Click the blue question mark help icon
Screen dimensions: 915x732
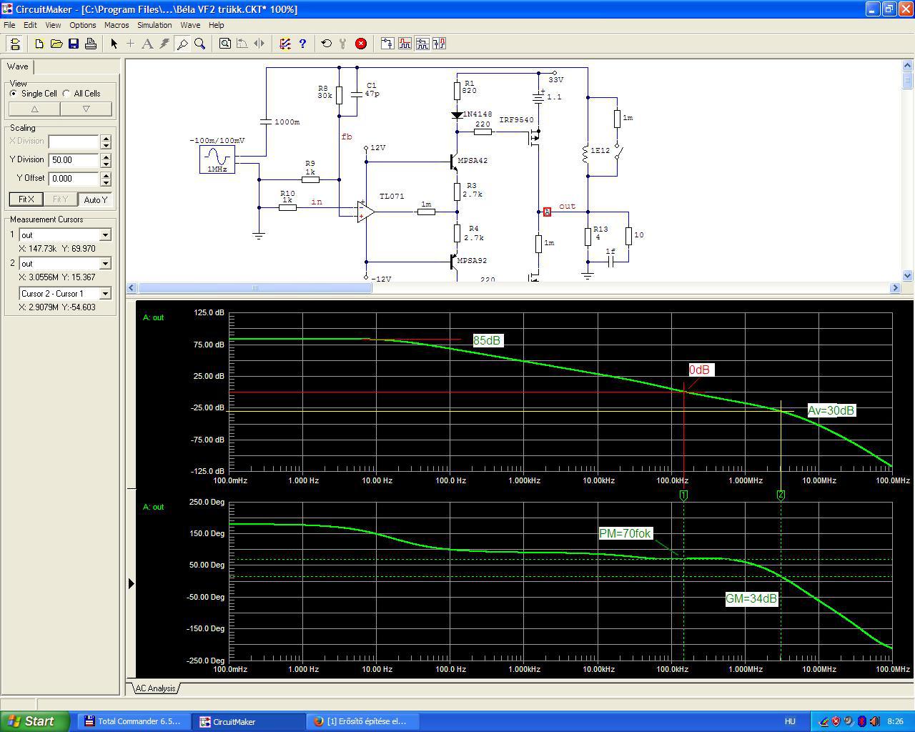pyautogui.click(x=302, y=44)
